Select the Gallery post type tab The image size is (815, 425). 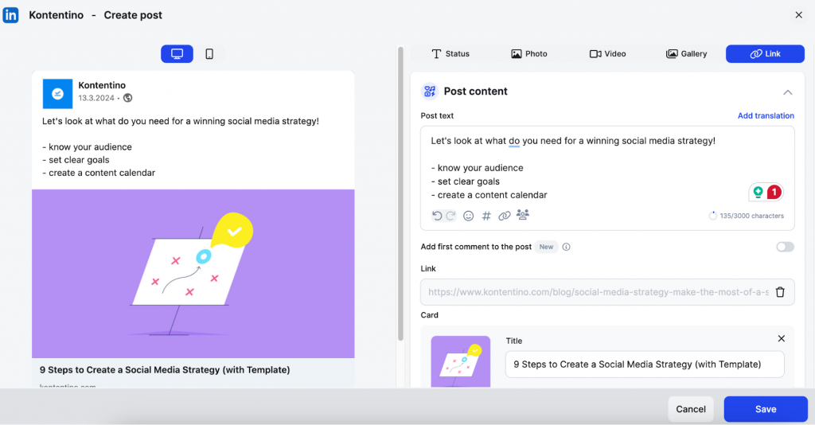tap(686, 54)
